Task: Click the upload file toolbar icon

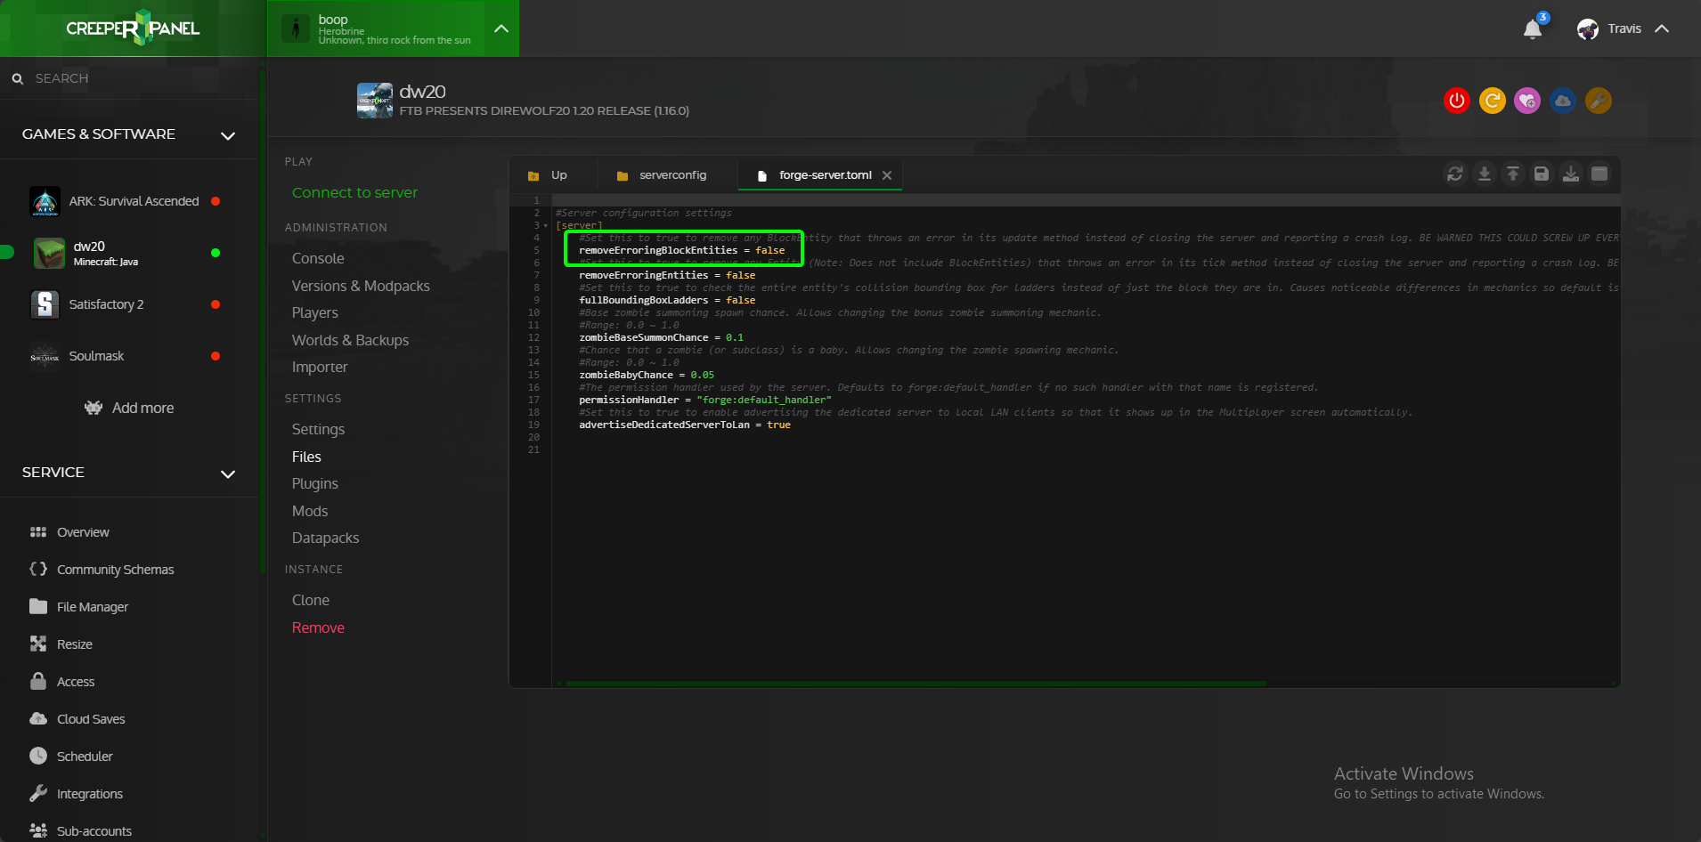Action: [x=1513, y=174]
